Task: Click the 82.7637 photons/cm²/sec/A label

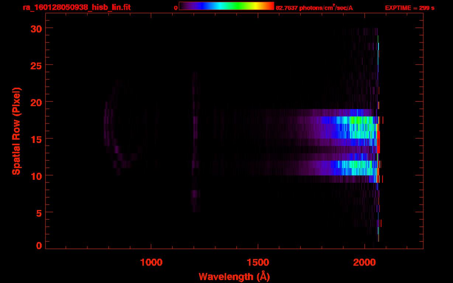Action: point(314,8)
